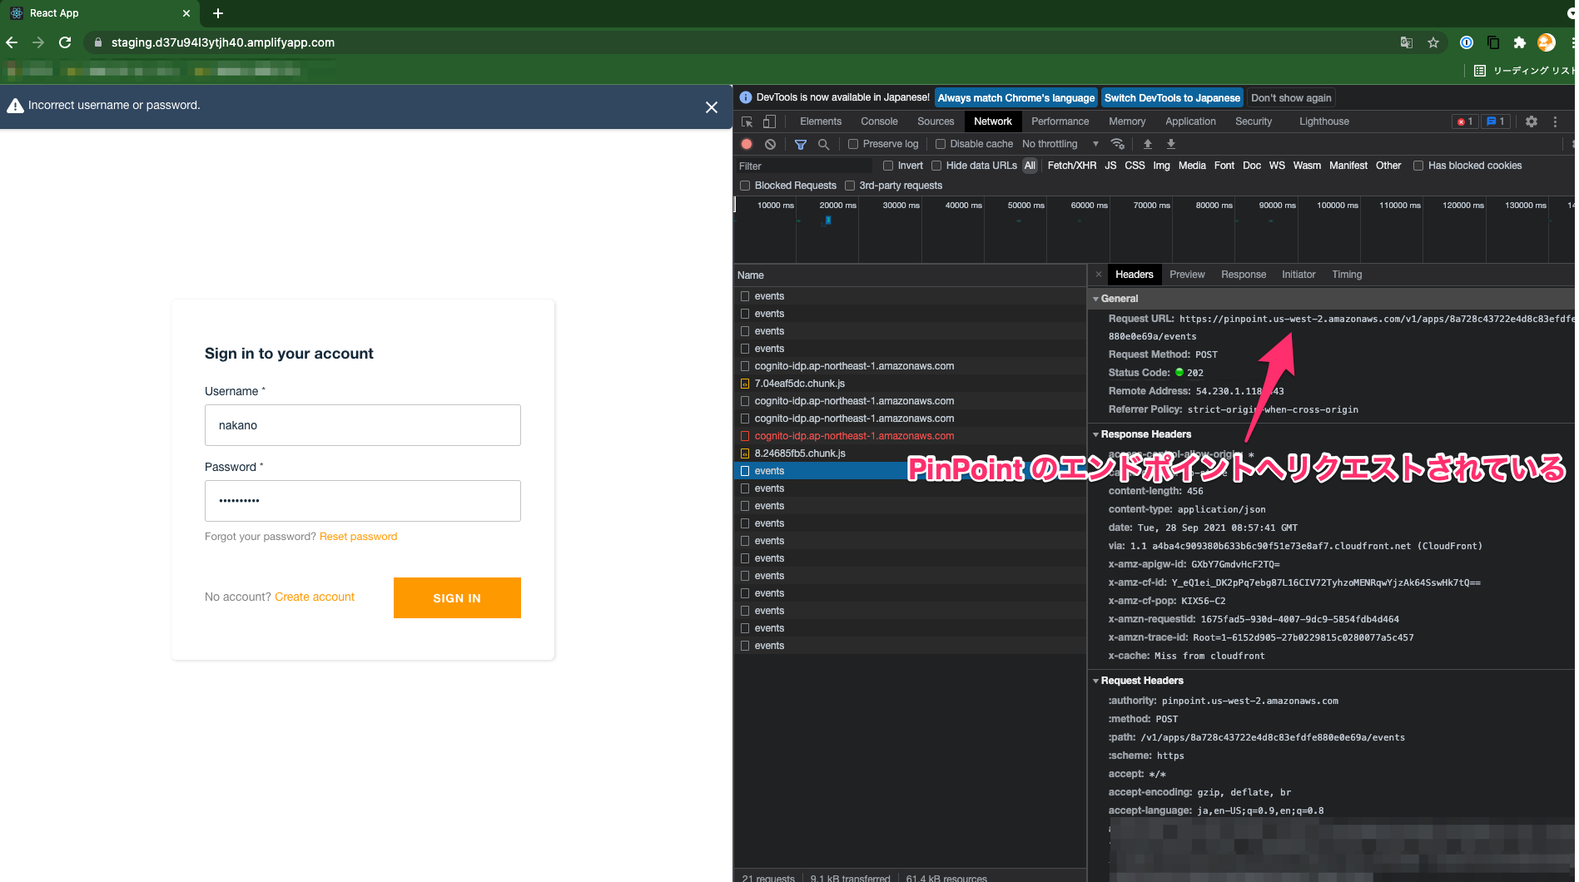Viewport: 1579px width, 882px height.
Task: Open the profile avatar icon
Action: [1547, 42]
